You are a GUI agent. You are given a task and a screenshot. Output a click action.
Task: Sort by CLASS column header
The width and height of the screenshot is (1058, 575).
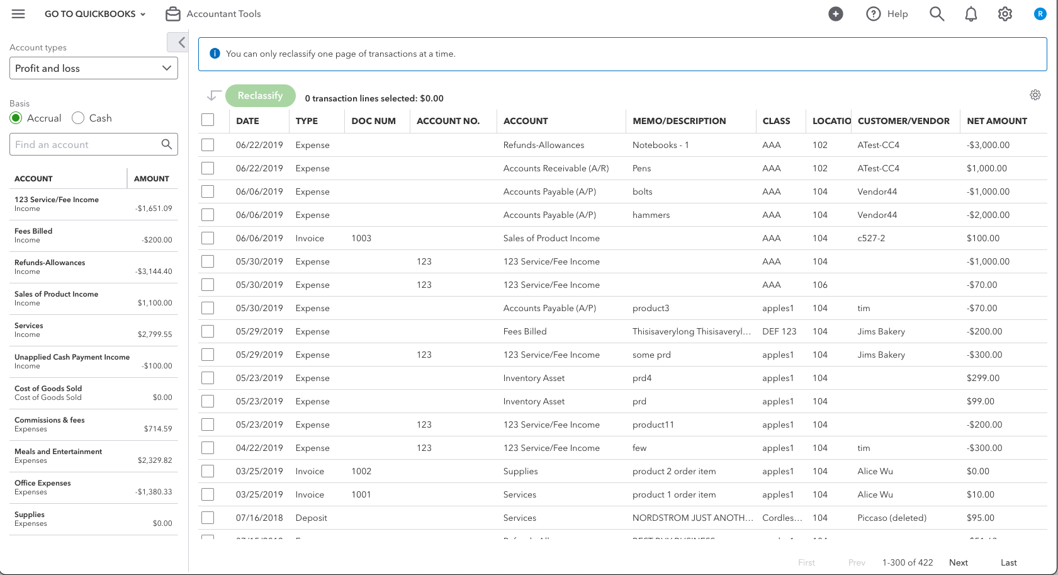776,121
